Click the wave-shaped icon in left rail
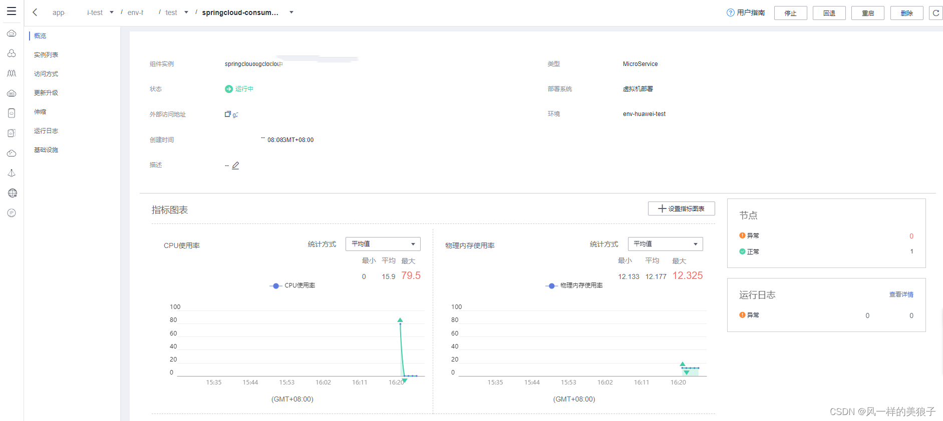 tap(12, 73)
